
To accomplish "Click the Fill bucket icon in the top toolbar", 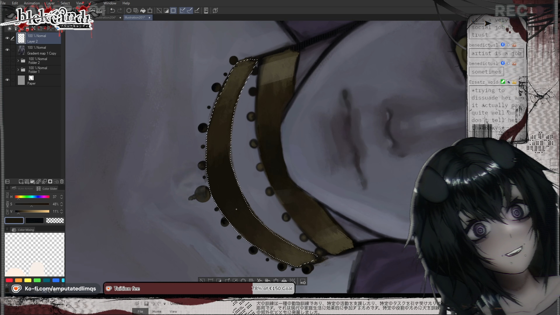I will (143, 10).
